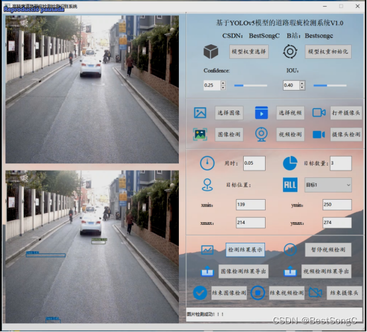
Task: Click the blue stop circle icon
Action: (258, 293)
